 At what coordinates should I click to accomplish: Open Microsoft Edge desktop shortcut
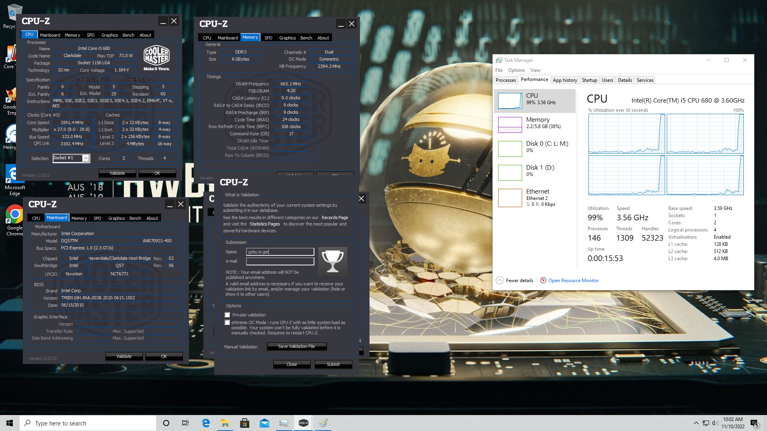[x=15, y=180]
